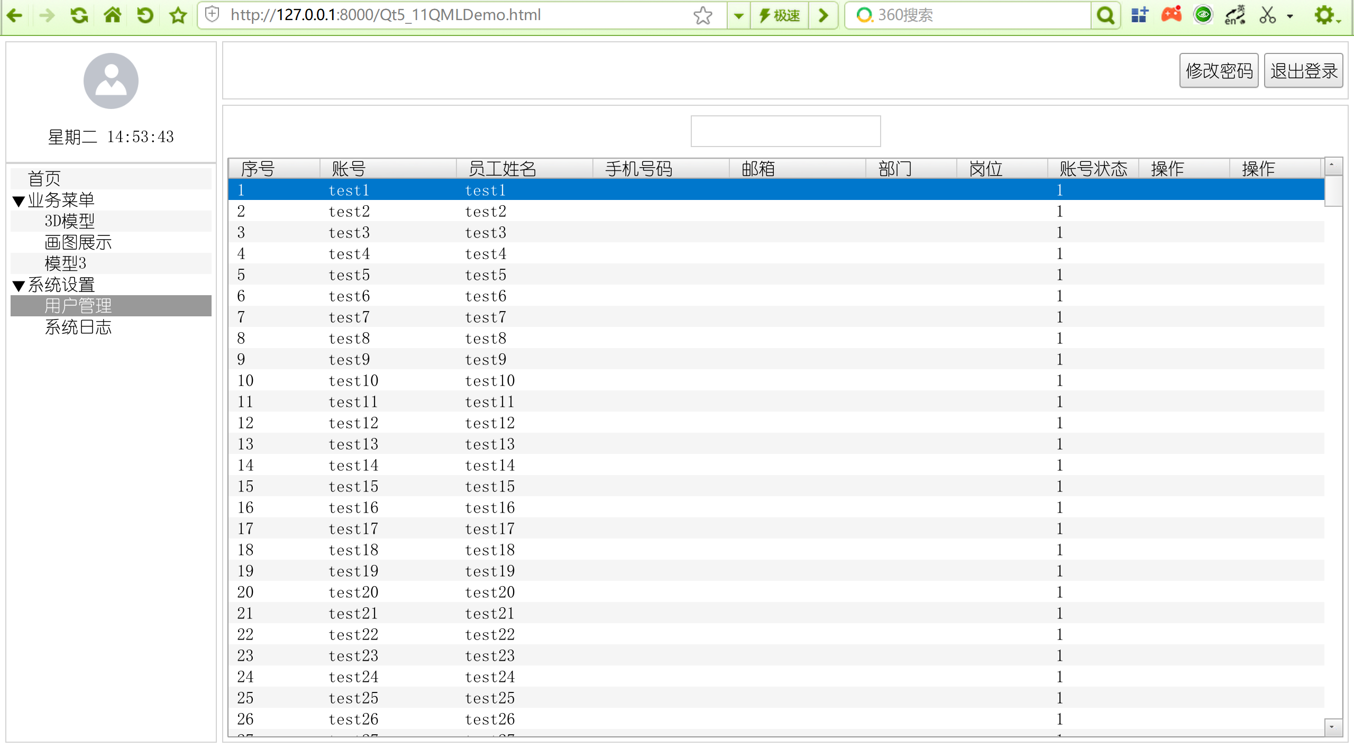This screenshot has width=1354, height=748.
Task: Select 3D模型 in the sidebar
Action: coord(70,221)
